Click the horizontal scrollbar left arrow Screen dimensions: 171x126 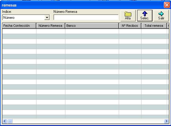(x=5, y=121)
